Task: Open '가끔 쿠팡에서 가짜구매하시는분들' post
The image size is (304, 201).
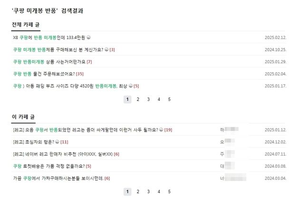Action: [x=58, y=178]
